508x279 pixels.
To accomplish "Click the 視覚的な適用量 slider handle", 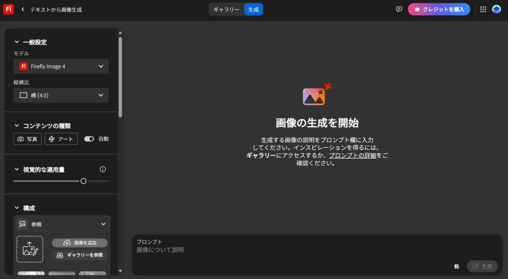I will [x=83, y=181].
